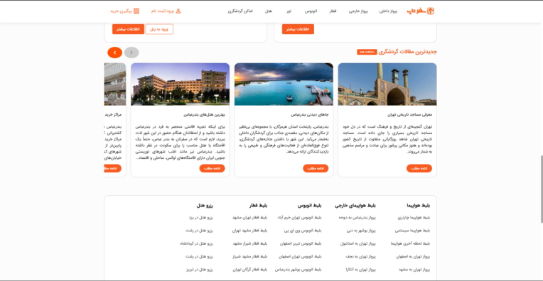
Task: Open the Safarchi logo home link
Action: click(x=420, y=11)
